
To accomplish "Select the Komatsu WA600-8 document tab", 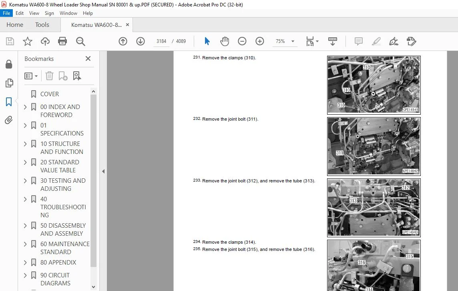I will click(x=96, y=25).
